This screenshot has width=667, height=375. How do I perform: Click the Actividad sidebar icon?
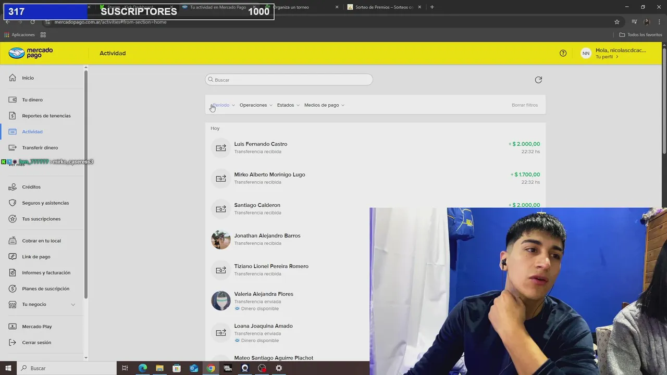(13, 132)
